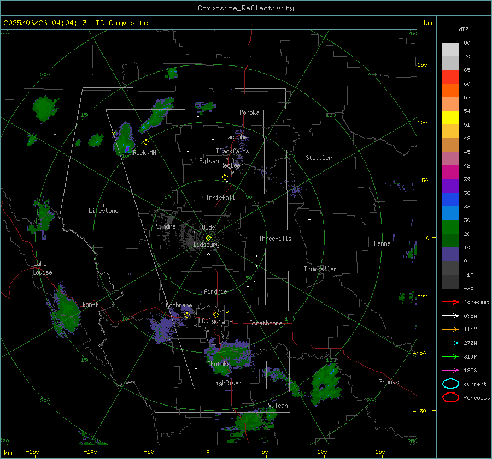Click the Calgary city label
Viewport: 492px width, 459px height.
coord(213,321)
